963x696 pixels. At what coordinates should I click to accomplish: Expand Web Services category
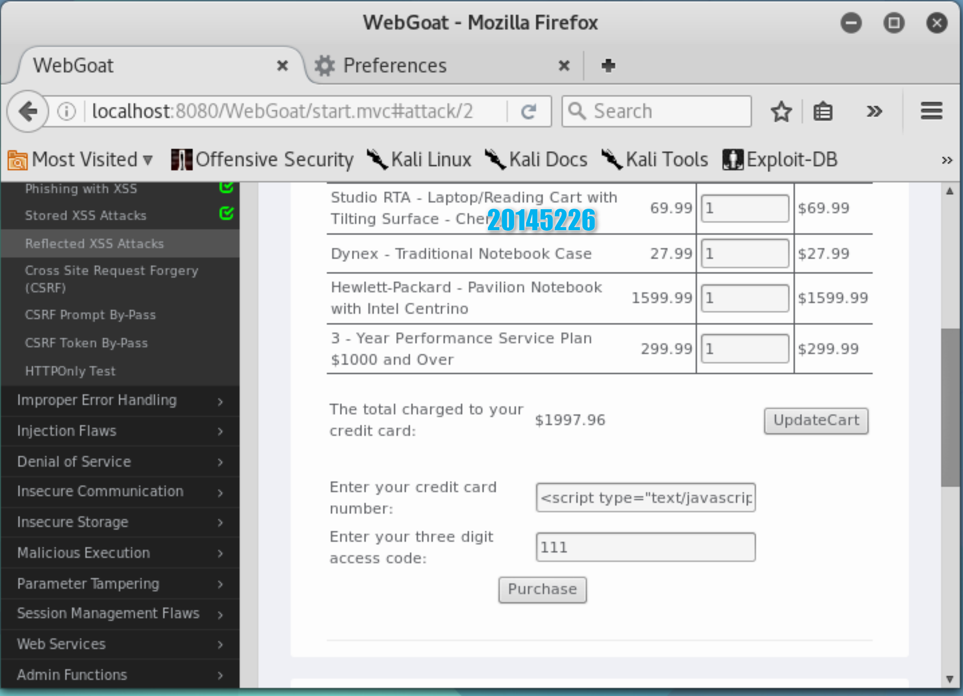pyautogui.click(x=120, y=644)
